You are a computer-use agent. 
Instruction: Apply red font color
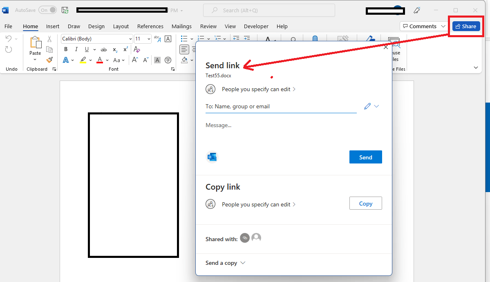click(100, 60)
